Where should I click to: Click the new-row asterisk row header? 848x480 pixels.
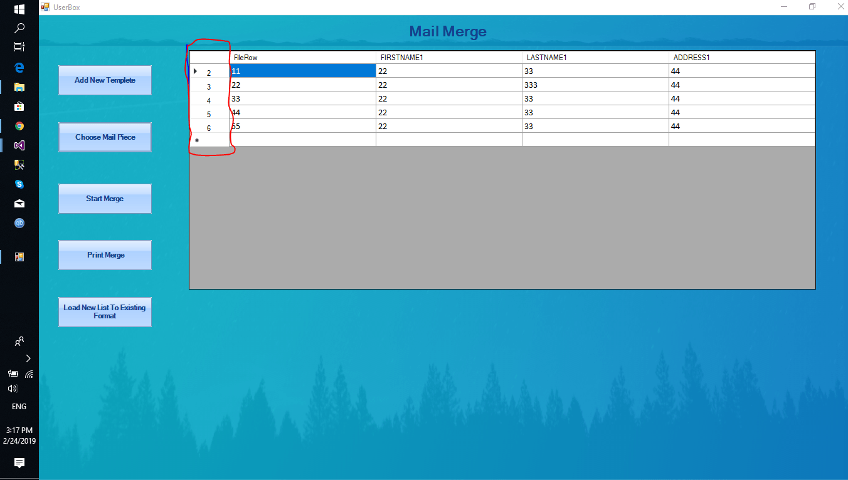(209, 140)
